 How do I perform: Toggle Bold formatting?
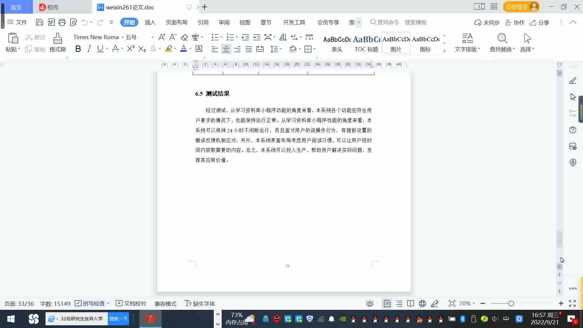78,49
